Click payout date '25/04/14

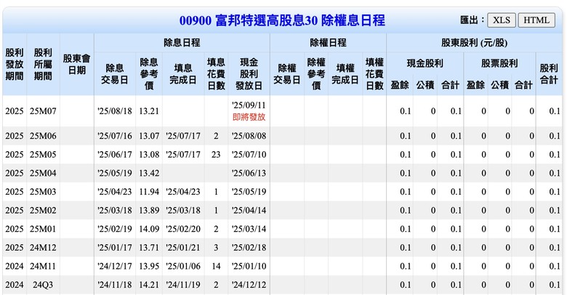coord(249,211)
